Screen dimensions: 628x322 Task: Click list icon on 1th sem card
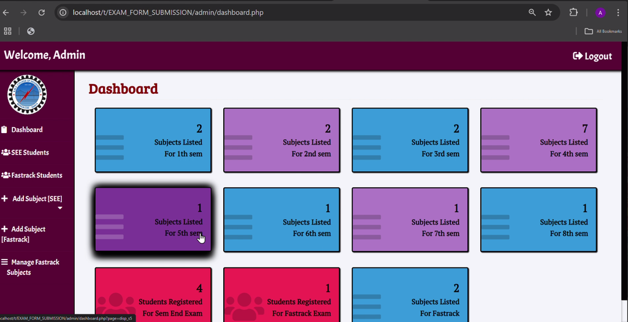(109, 147)
